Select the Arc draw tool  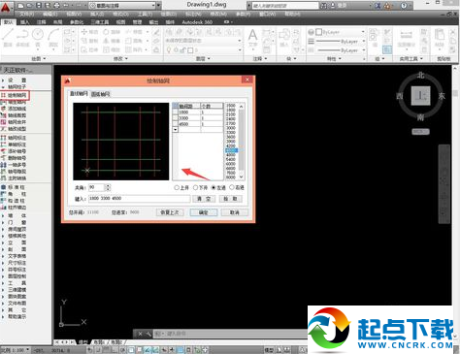click(x=53, y=38)
